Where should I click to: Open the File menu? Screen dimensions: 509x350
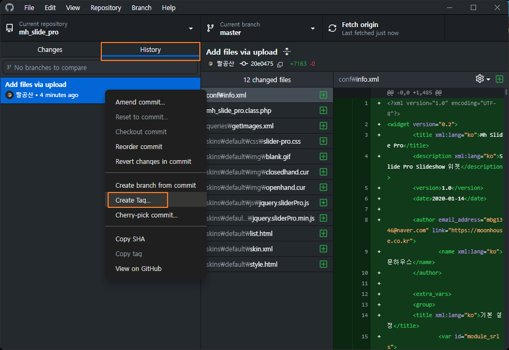tap(29, 7)
